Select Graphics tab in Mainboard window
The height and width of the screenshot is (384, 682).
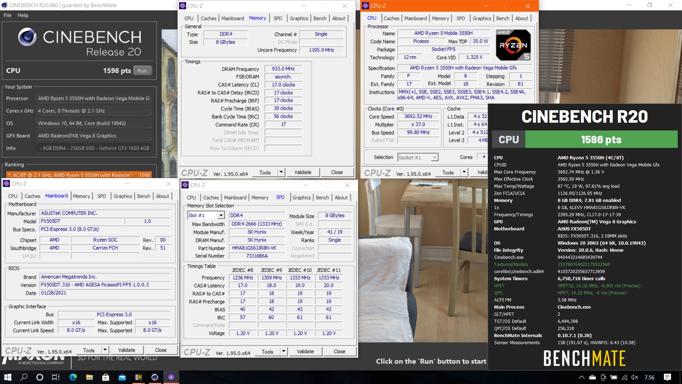pyautogui.click(x=123, y=196)
